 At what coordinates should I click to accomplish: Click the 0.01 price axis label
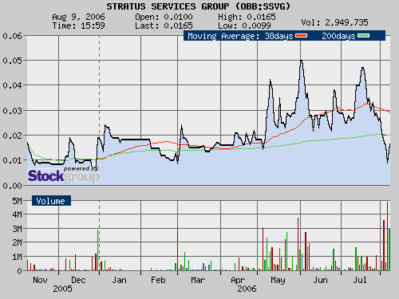point(12,160)
